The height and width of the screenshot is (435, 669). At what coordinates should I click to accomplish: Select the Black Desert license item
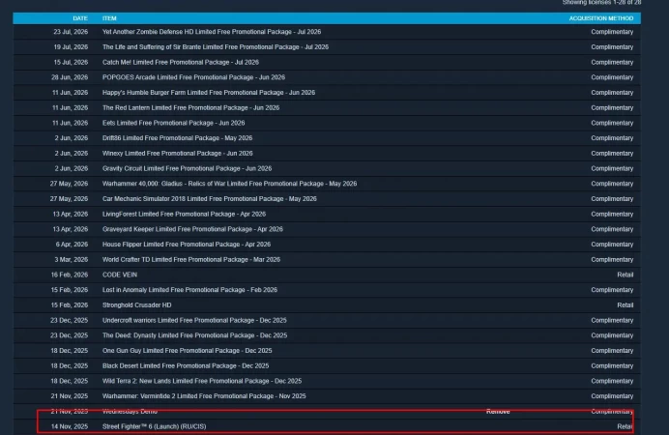tap(186, 366)
